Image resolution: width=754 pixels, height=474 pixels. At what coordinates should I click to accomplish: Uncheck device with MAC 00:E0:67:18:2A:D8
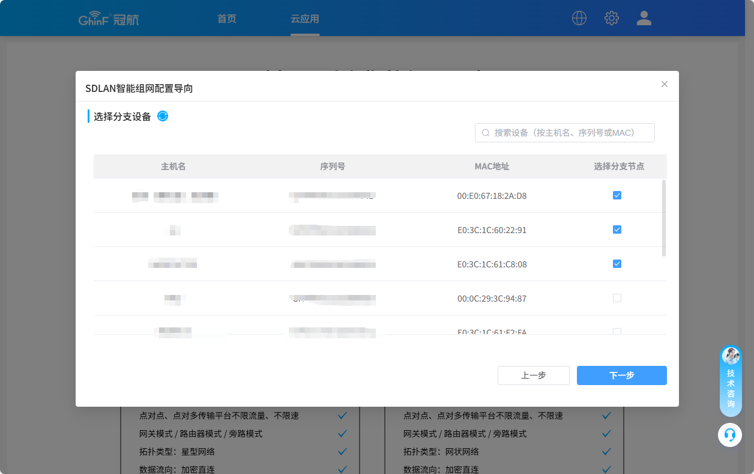[x=617, y=195]
